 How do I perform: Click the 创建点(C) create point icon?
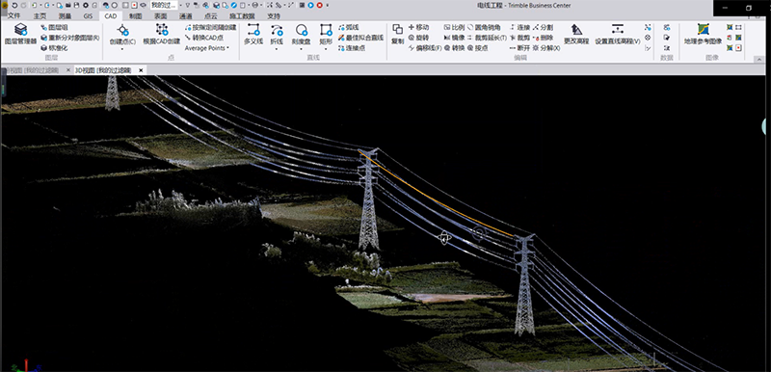coord(122,31)
